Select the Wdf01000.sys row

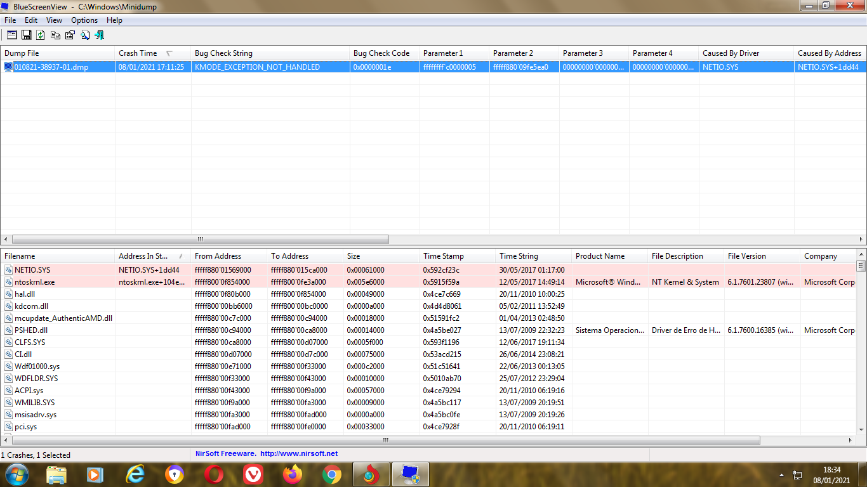pyautogui.click(x=428, y=367)
